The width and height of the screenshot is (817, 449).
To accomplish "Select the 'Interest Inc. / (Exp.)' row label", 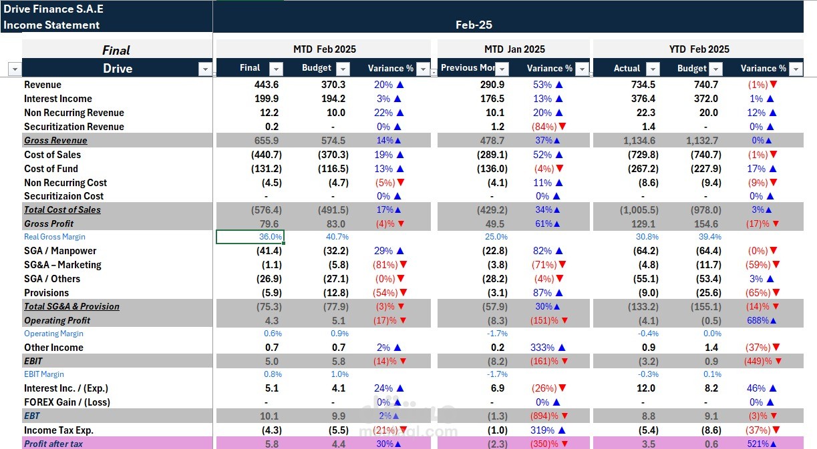I will click(66, 388).
